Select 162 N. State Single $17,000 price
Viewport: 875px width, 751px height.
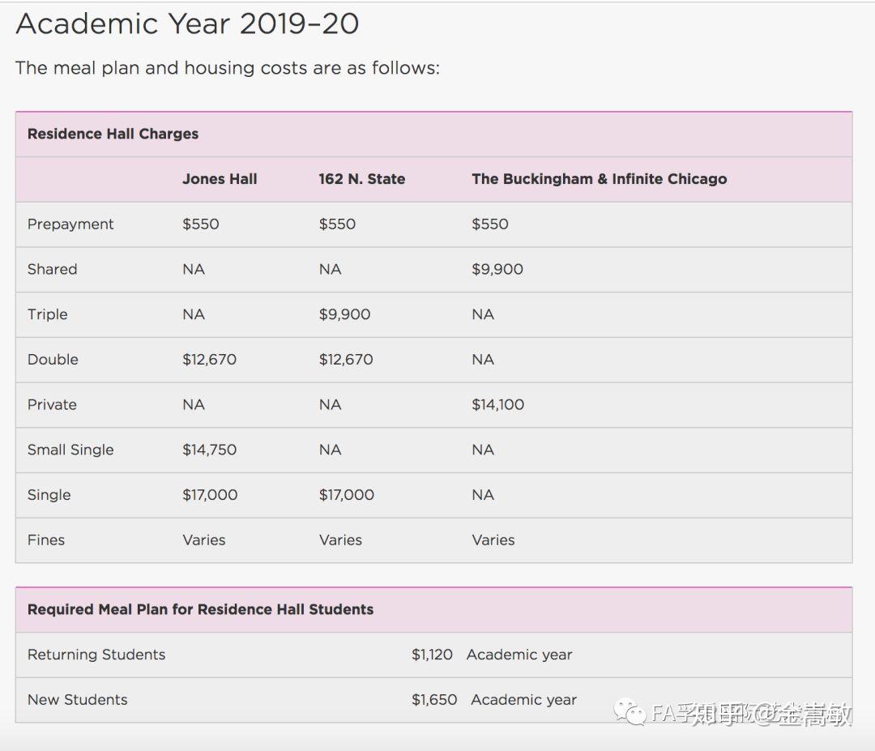tap(347, 496)
